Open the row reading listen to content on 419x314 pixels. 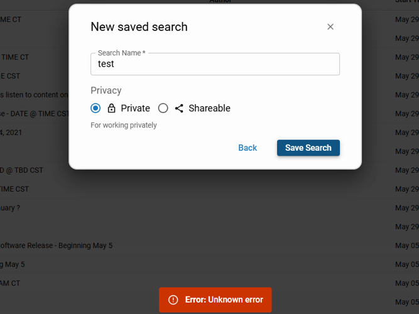point(34,95)
